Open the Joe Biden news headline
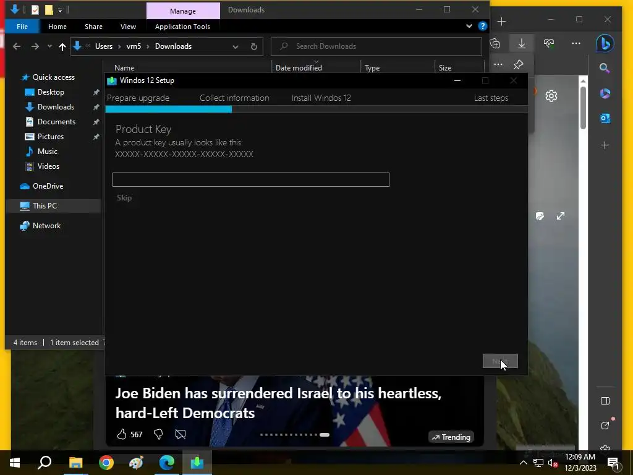Image resolution: width=633 pixels, height=475 pixels. tap(278, 403)
